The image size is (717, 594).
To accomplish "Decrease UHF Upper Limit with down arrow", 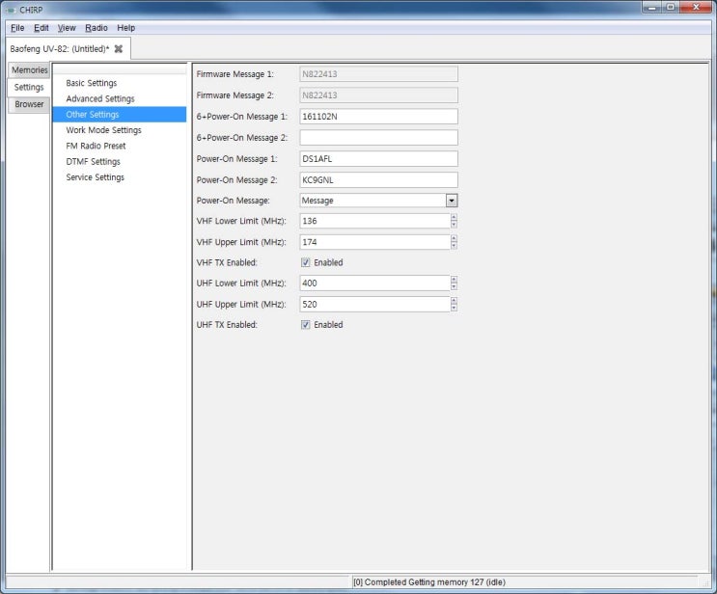I will pos(454,308).
